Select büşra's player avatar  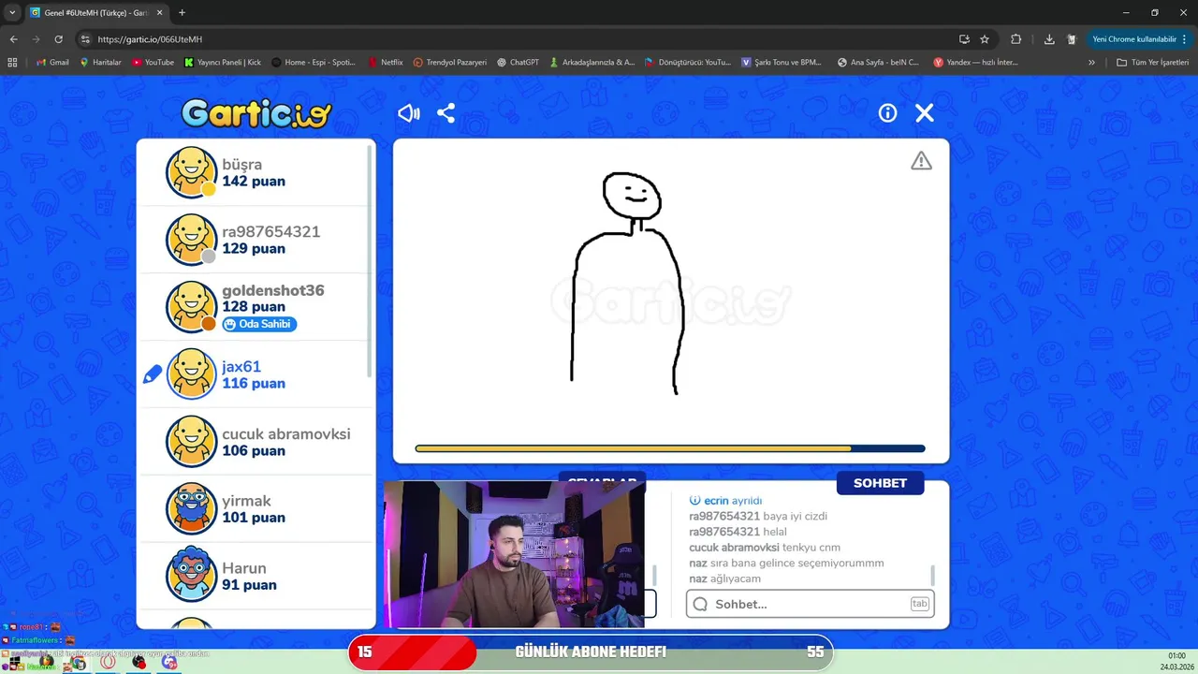point(192,172)
